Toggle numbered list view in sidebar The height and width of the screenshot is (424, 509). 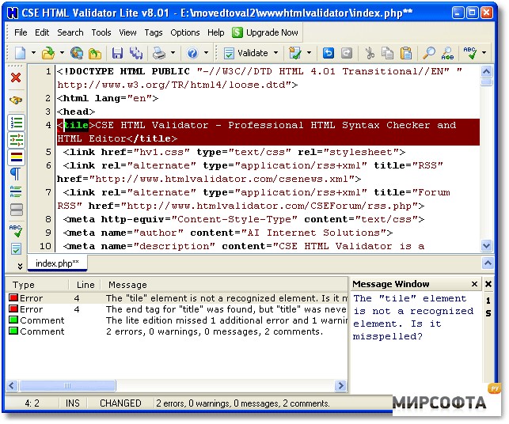tap(17, 123)
